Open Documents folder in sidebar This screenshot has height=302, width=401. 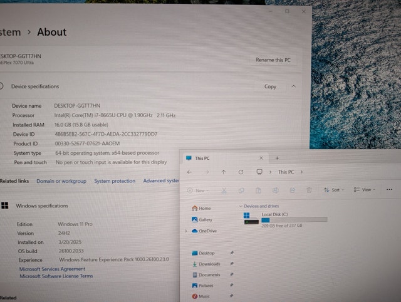tap(206, 274)
